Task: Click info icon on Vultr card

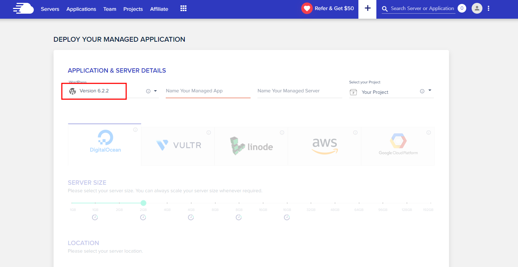Action: pyautogui.click(x=209, y=133)
